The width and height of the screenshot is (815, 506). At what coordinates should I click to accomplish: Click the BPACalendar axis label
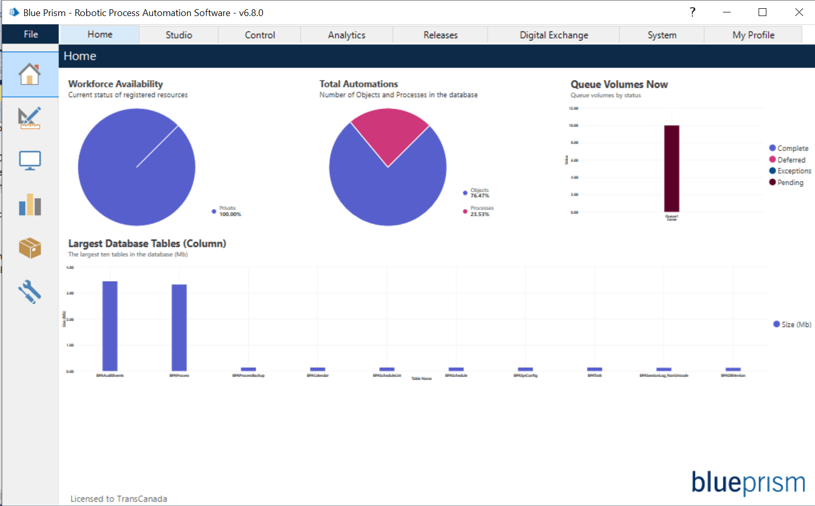click(x=318, y=375)
